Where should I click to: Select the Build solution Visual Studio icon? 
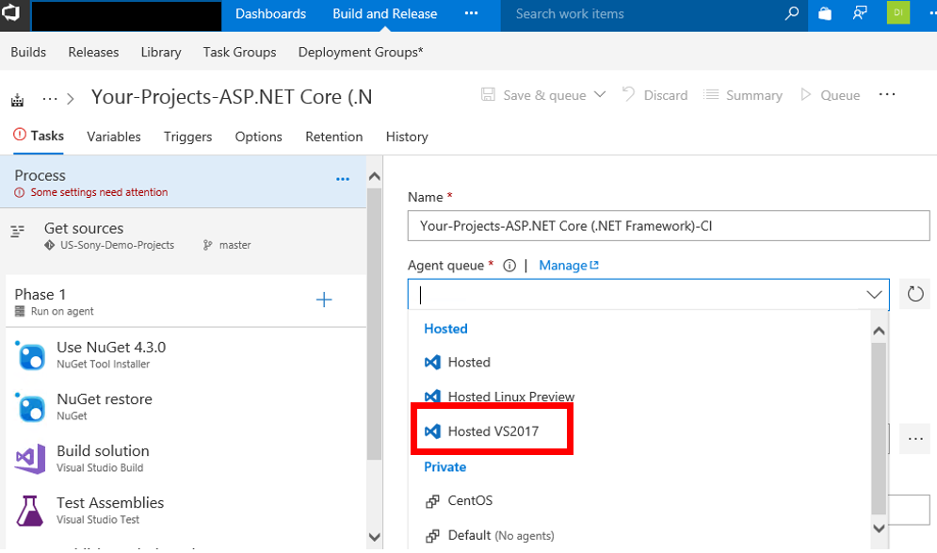pos(30,459)
